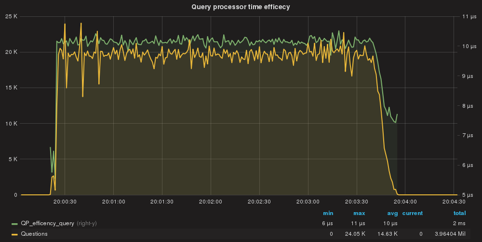Click the green QP_efficency_query series color line
This screenshot has width=482, height=242.
(15, 224)
